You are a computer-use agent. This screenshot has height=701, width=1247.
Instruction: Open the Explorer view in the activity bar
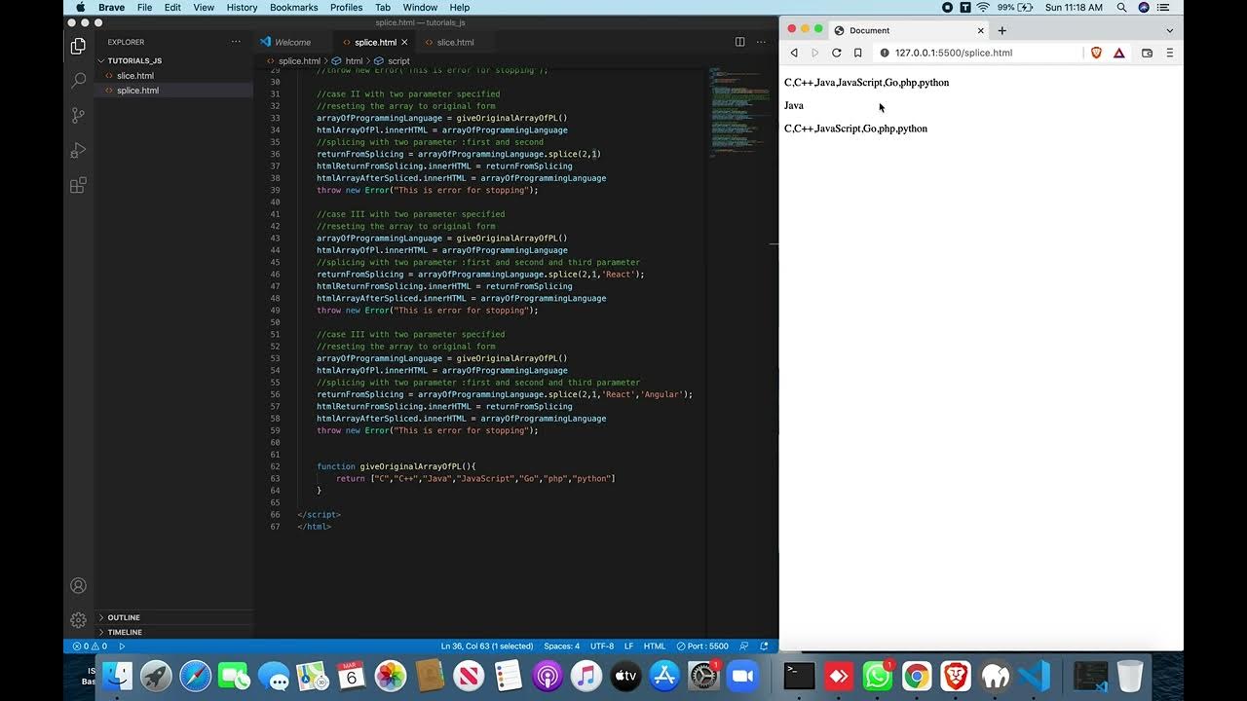coord(79,46)
